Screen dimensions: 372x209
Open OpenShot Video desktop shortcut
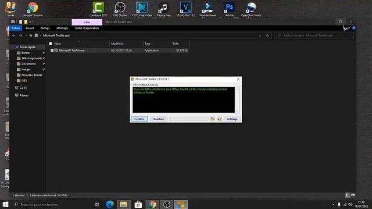(251, 9)
